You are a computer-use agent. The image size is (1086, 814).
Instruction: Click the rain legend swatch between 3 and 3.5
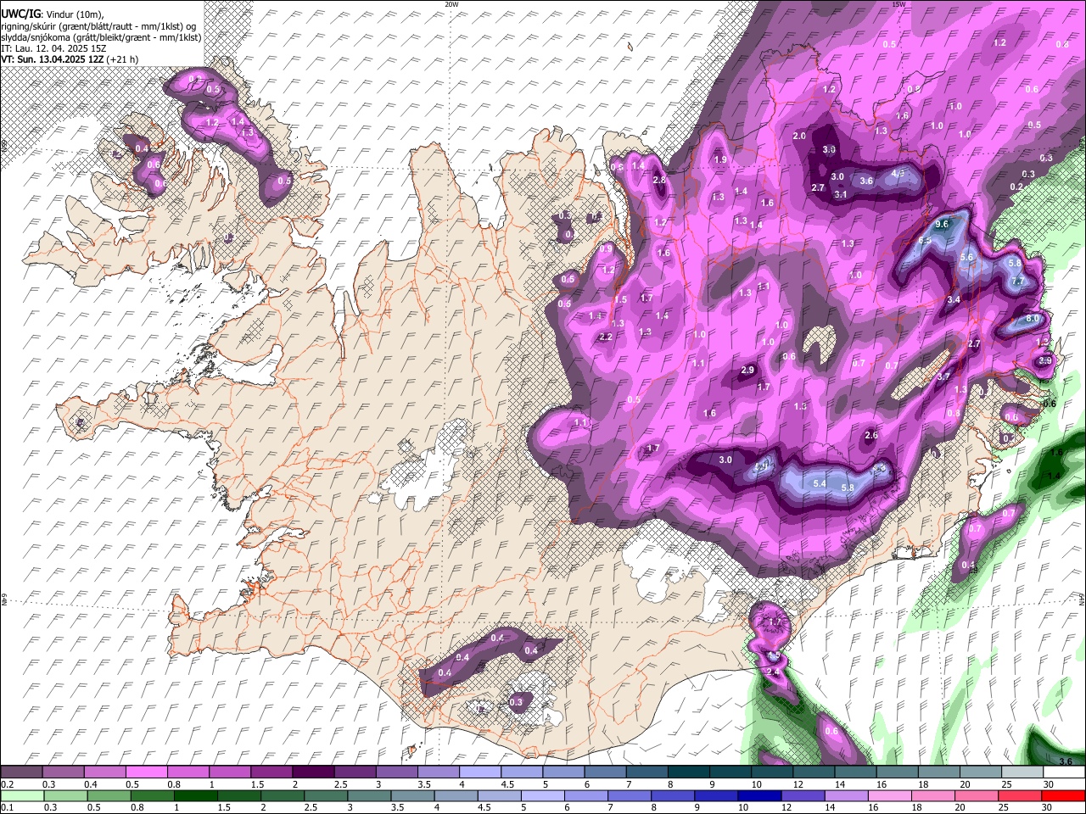pyautogui.click(x=370, y=795)
